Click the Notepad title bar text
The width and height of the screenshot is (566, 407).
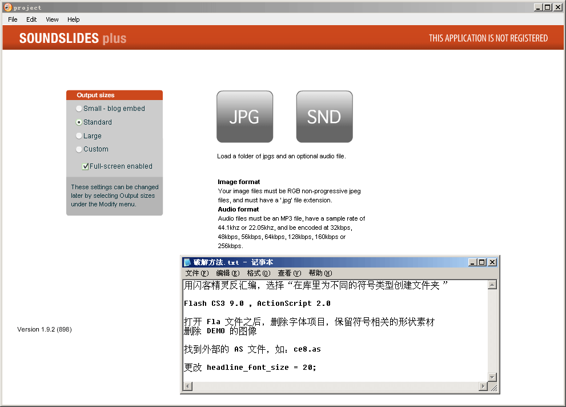pyautogui.click(x=233, y=262)
